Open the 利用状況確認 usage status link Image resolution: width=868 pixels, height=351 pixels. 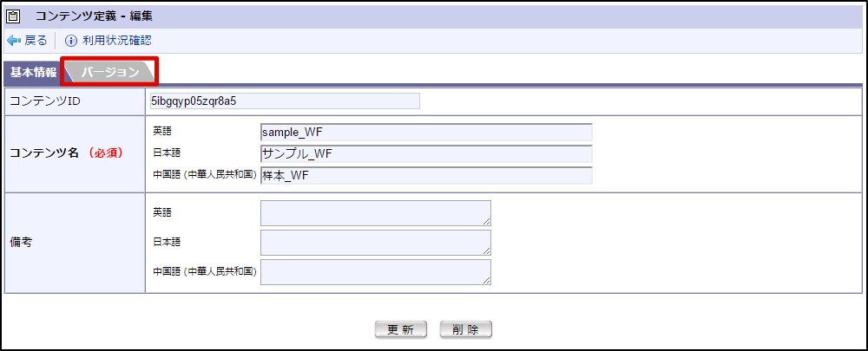pyautogui.click(x=116, y=41)
